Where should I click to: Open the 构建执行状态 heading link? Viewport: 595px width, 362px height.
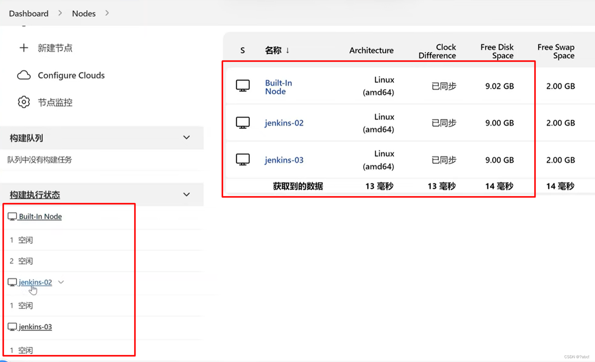35,195
